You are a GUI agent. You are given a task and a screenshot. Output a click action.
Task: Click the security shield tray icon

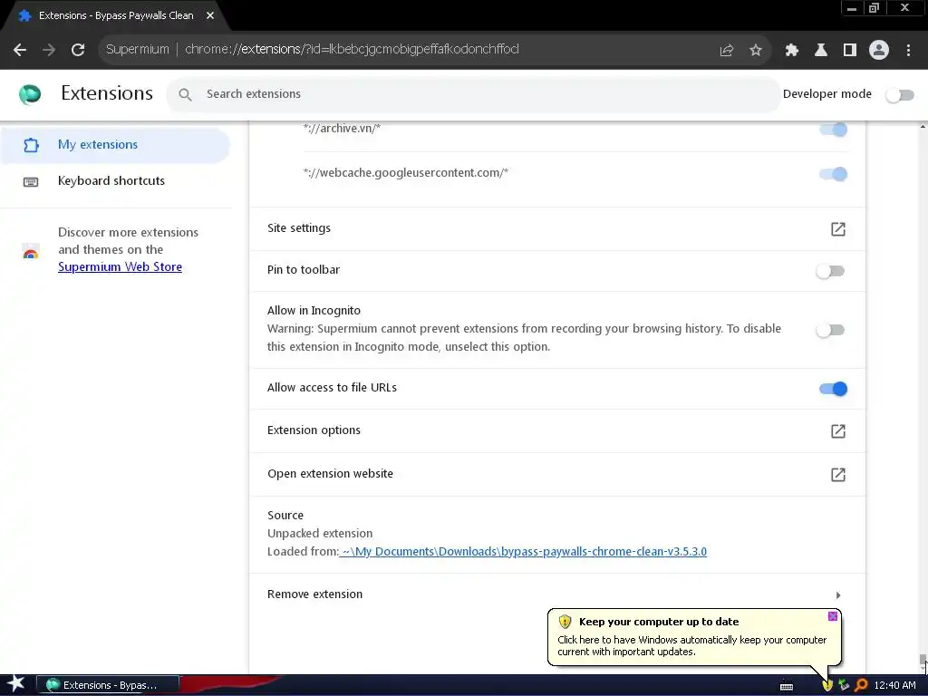[827, 685]
